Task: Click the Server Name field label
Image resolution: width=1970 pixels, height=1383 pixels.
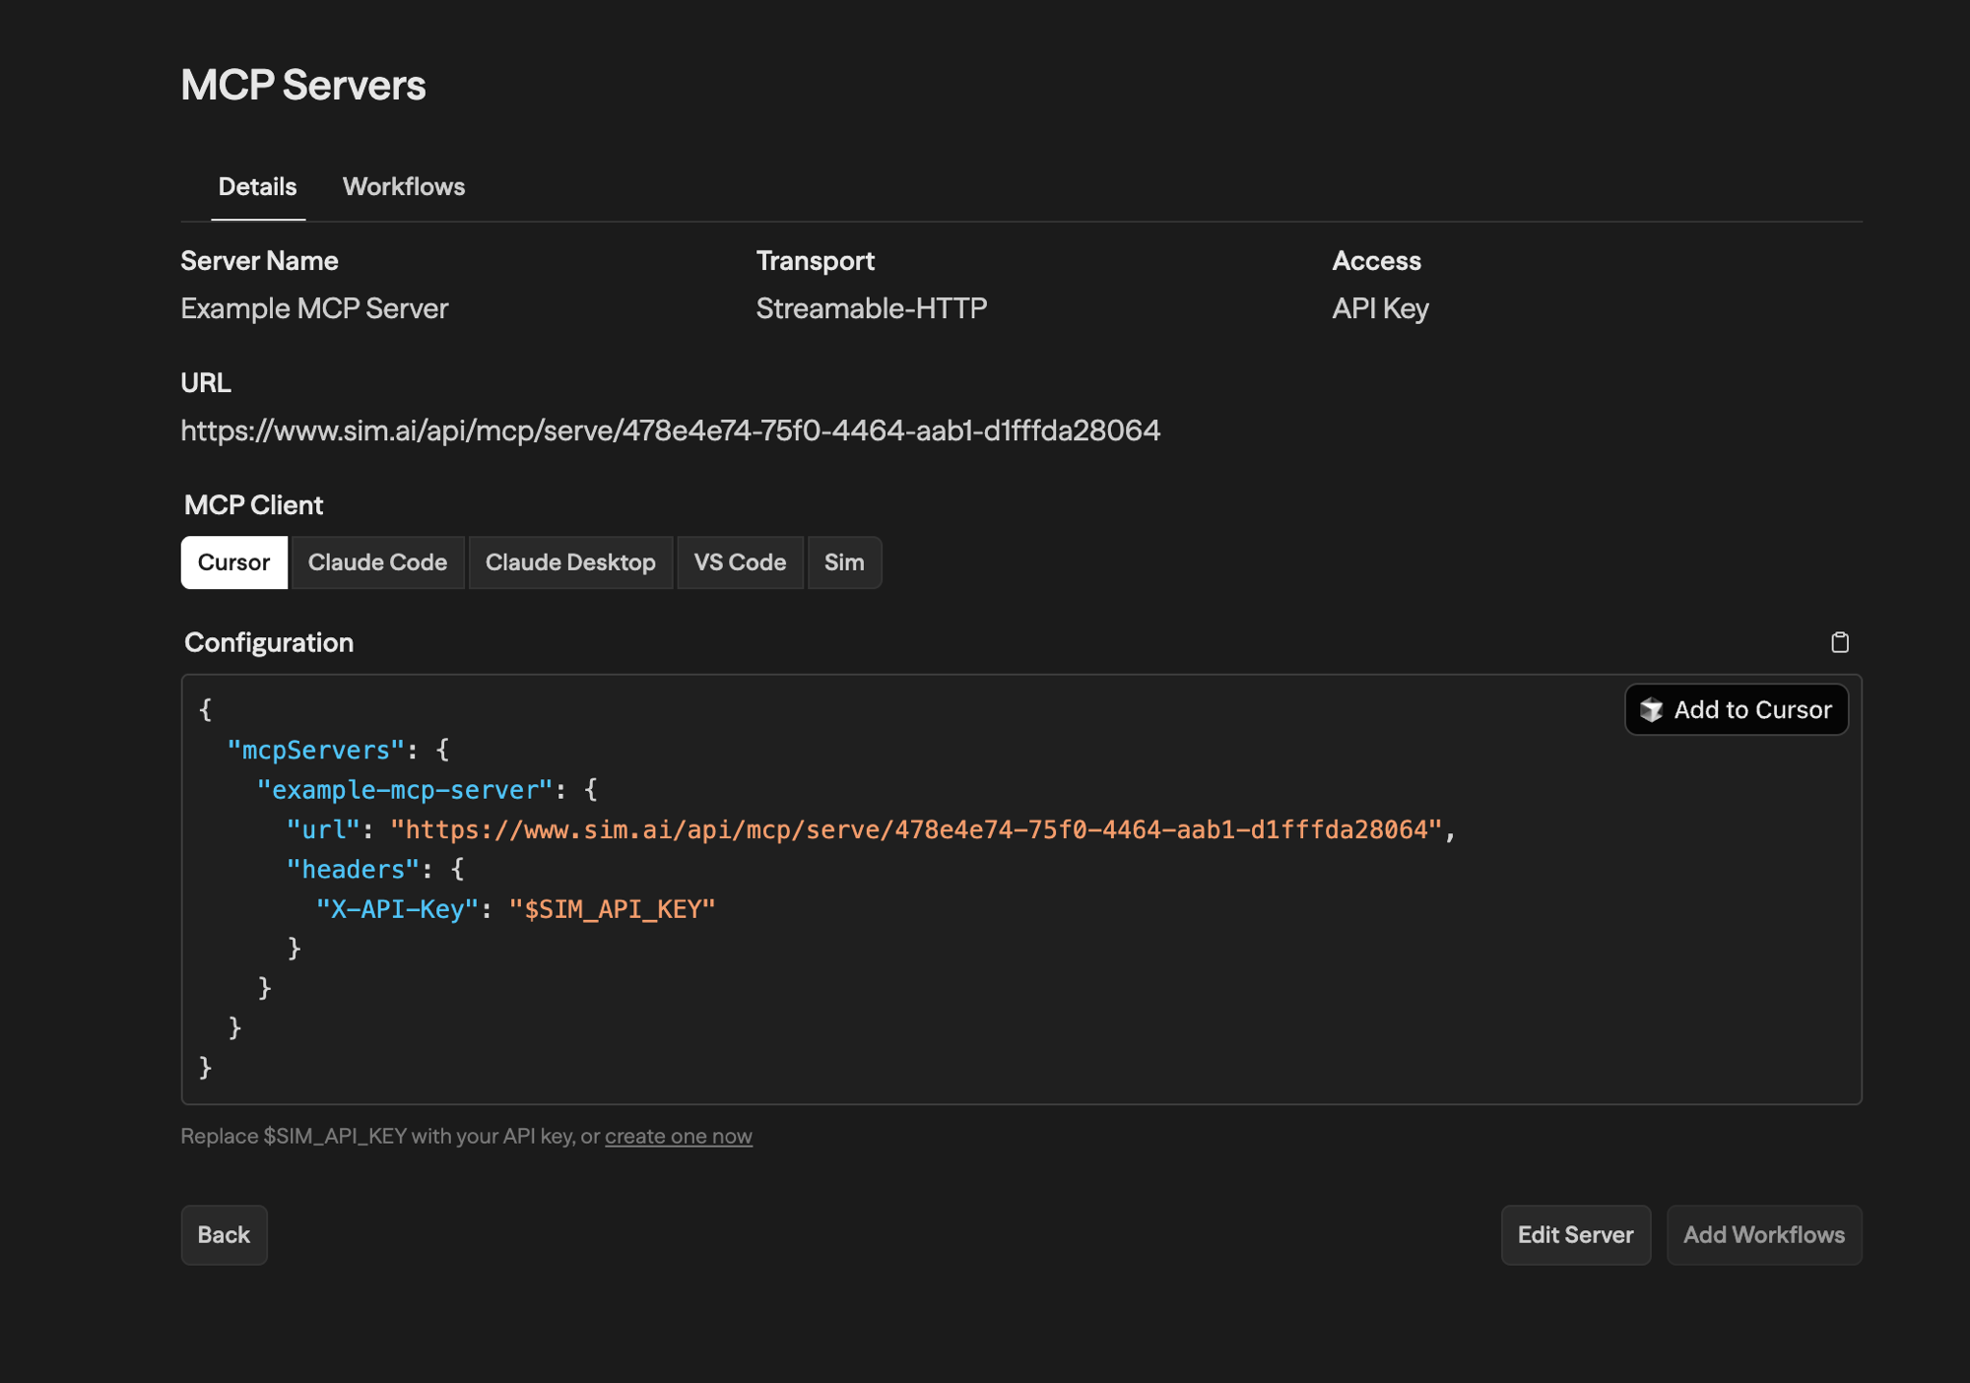Action: point(259,260)
